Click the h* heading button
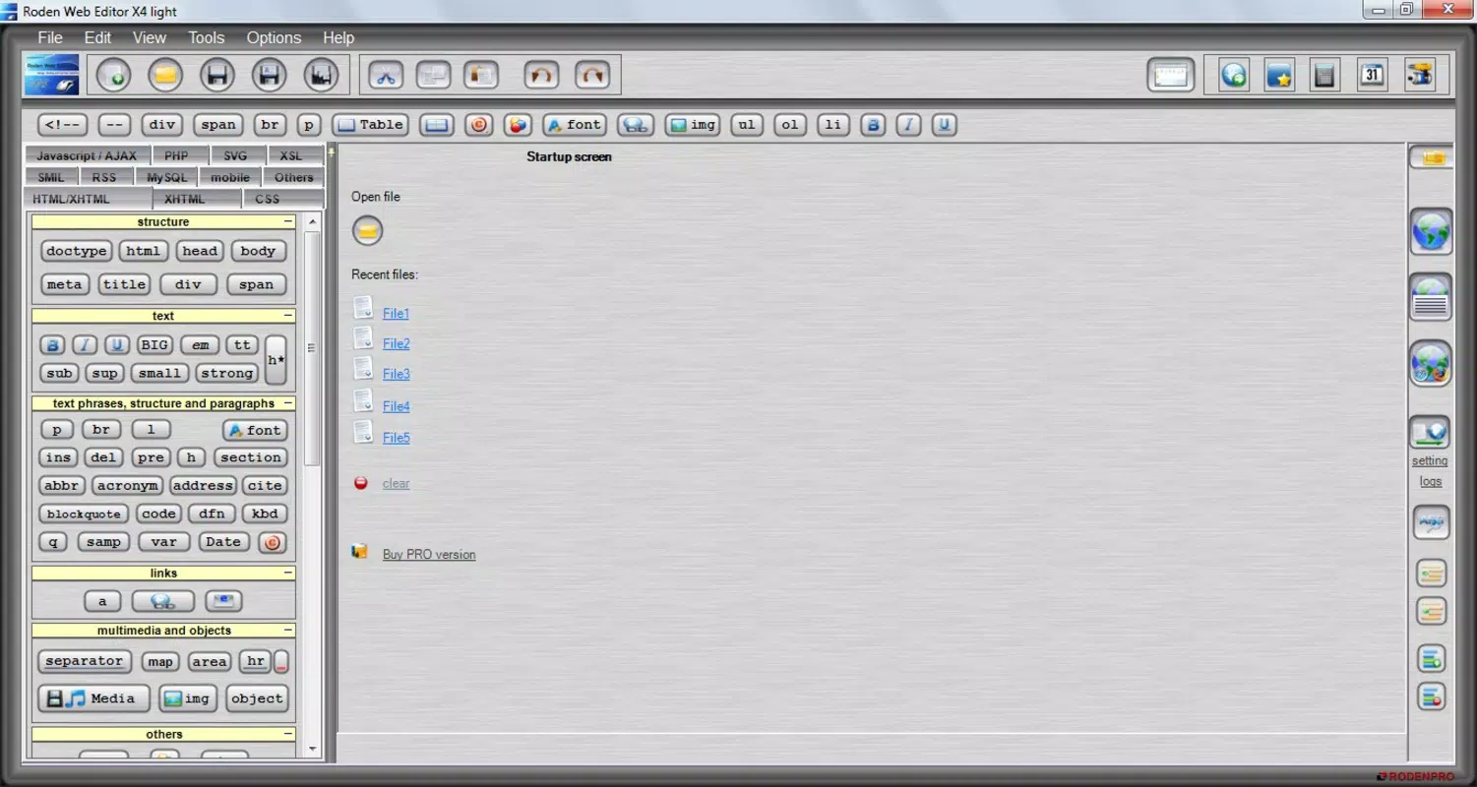Image resolution: width=1477 pixels, height=787 pixels. click(x=277, y=360)
